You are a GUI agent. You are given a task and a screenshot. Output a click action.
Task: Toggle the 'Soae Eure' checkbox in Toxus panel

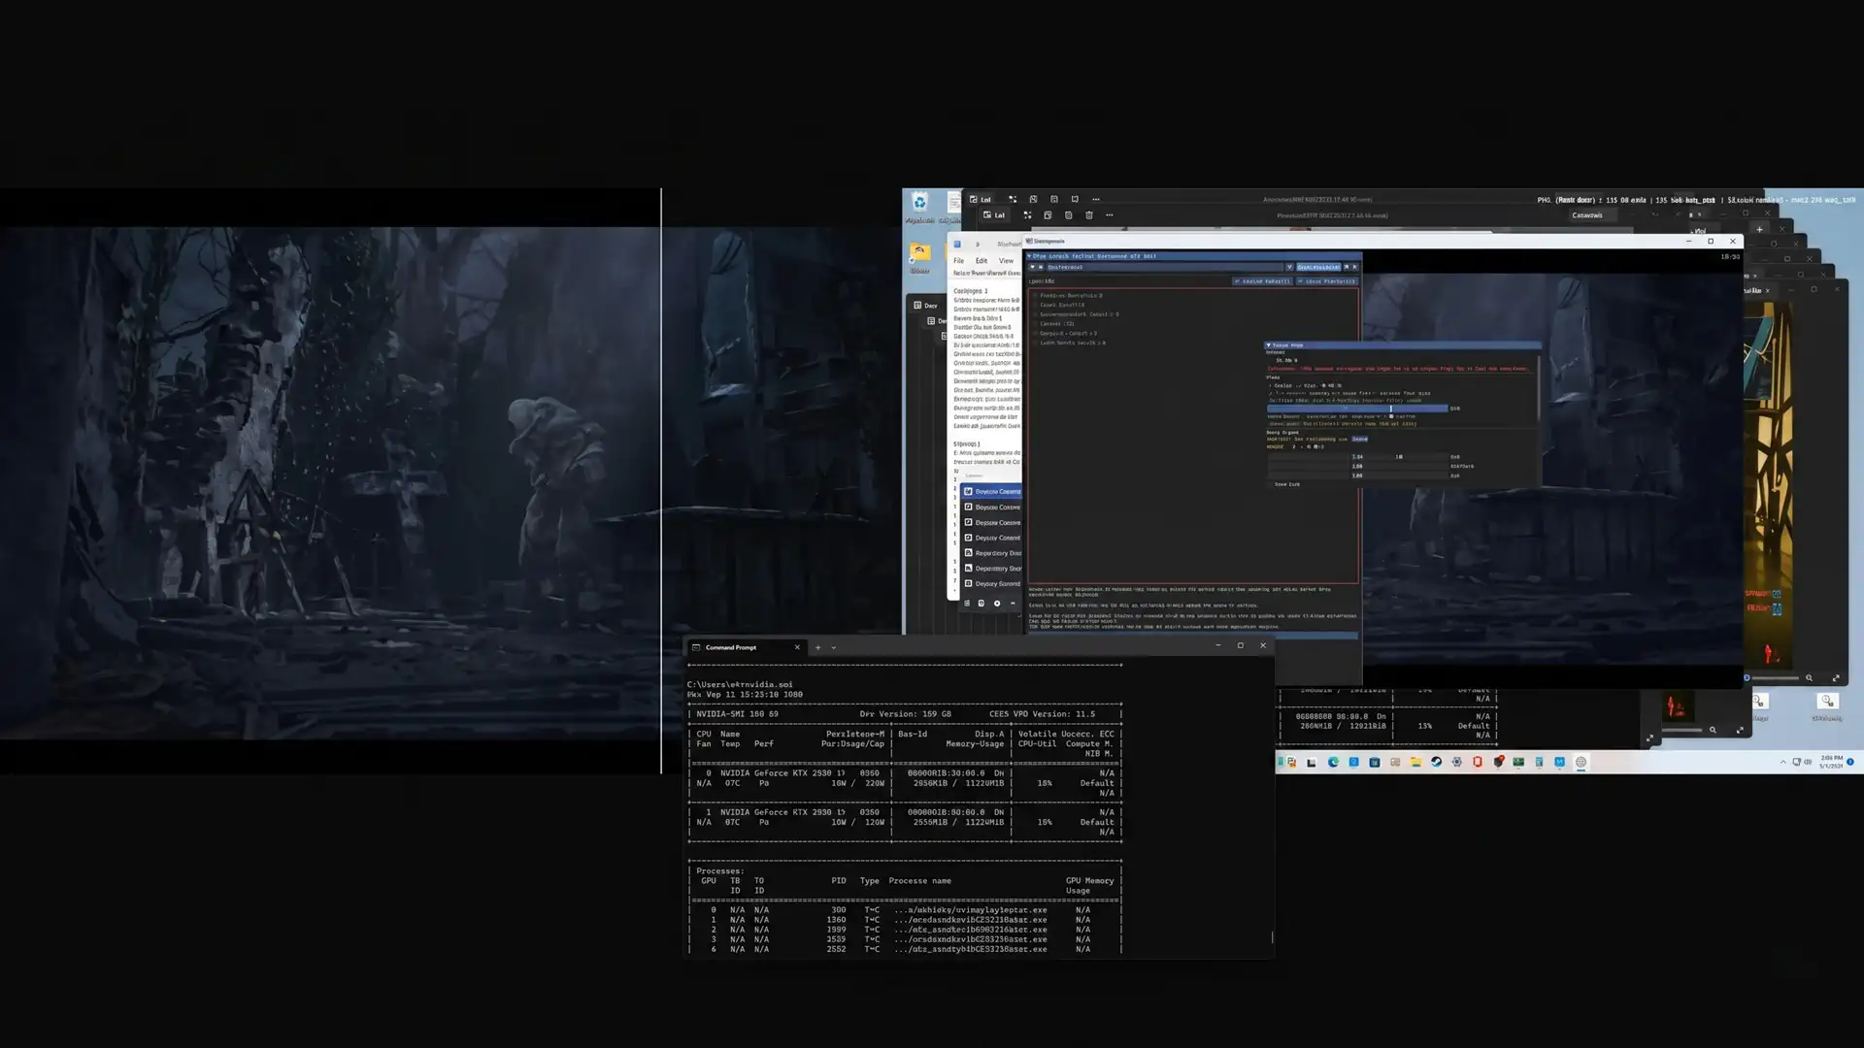[1271, 484]
